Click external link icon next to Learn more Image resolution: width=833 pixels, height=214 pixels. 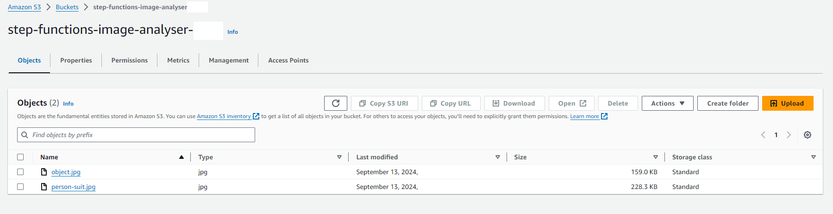click(604, 116)
